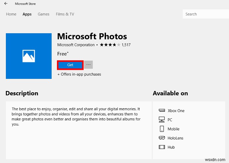Select the HoloLens label

click(175, 138)
